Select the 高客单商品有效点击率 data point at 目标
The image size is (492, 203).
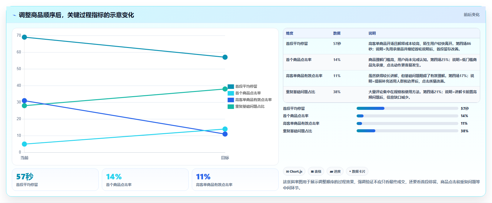click(x=225, y=134)
